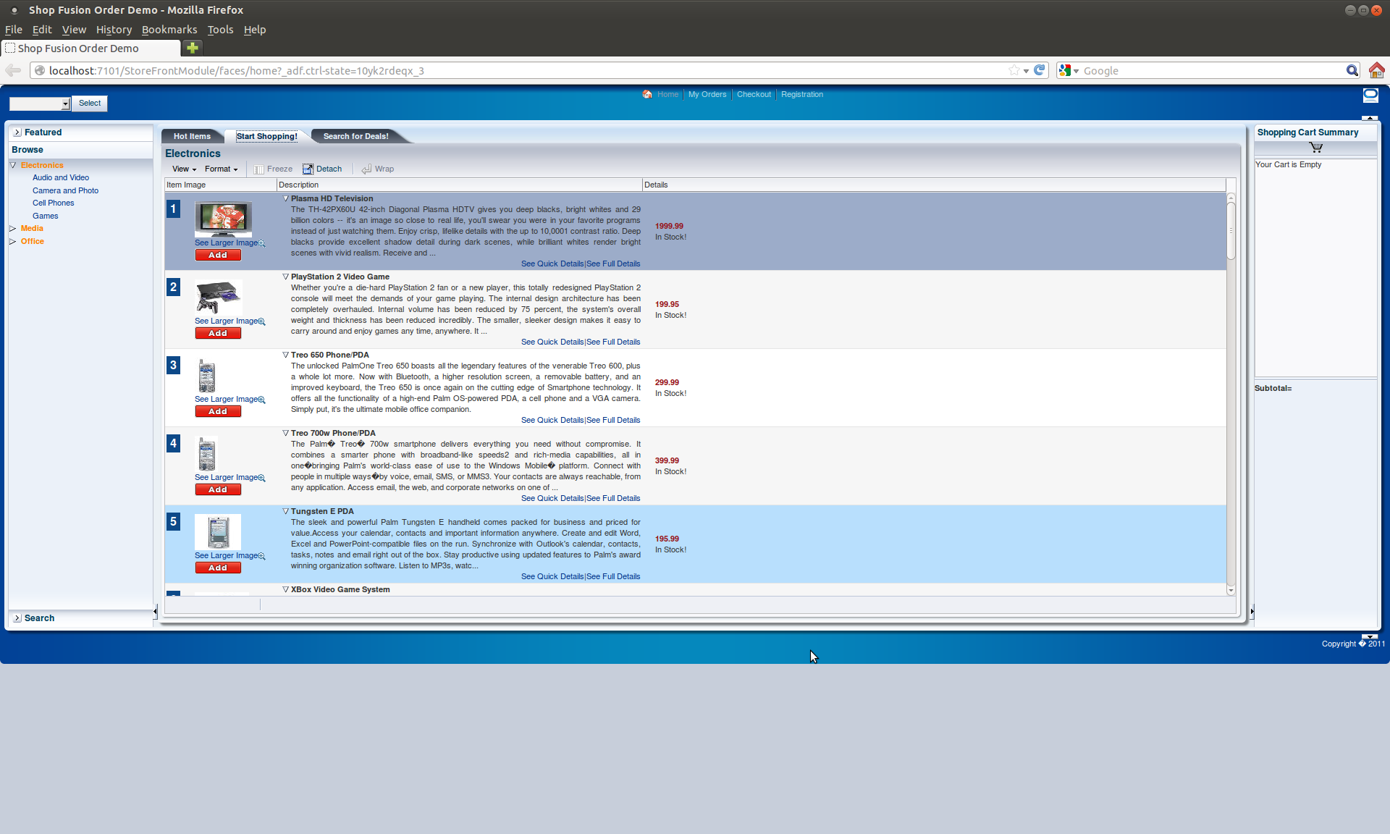Open the Format dropdown menu

[x=221, y=169]
